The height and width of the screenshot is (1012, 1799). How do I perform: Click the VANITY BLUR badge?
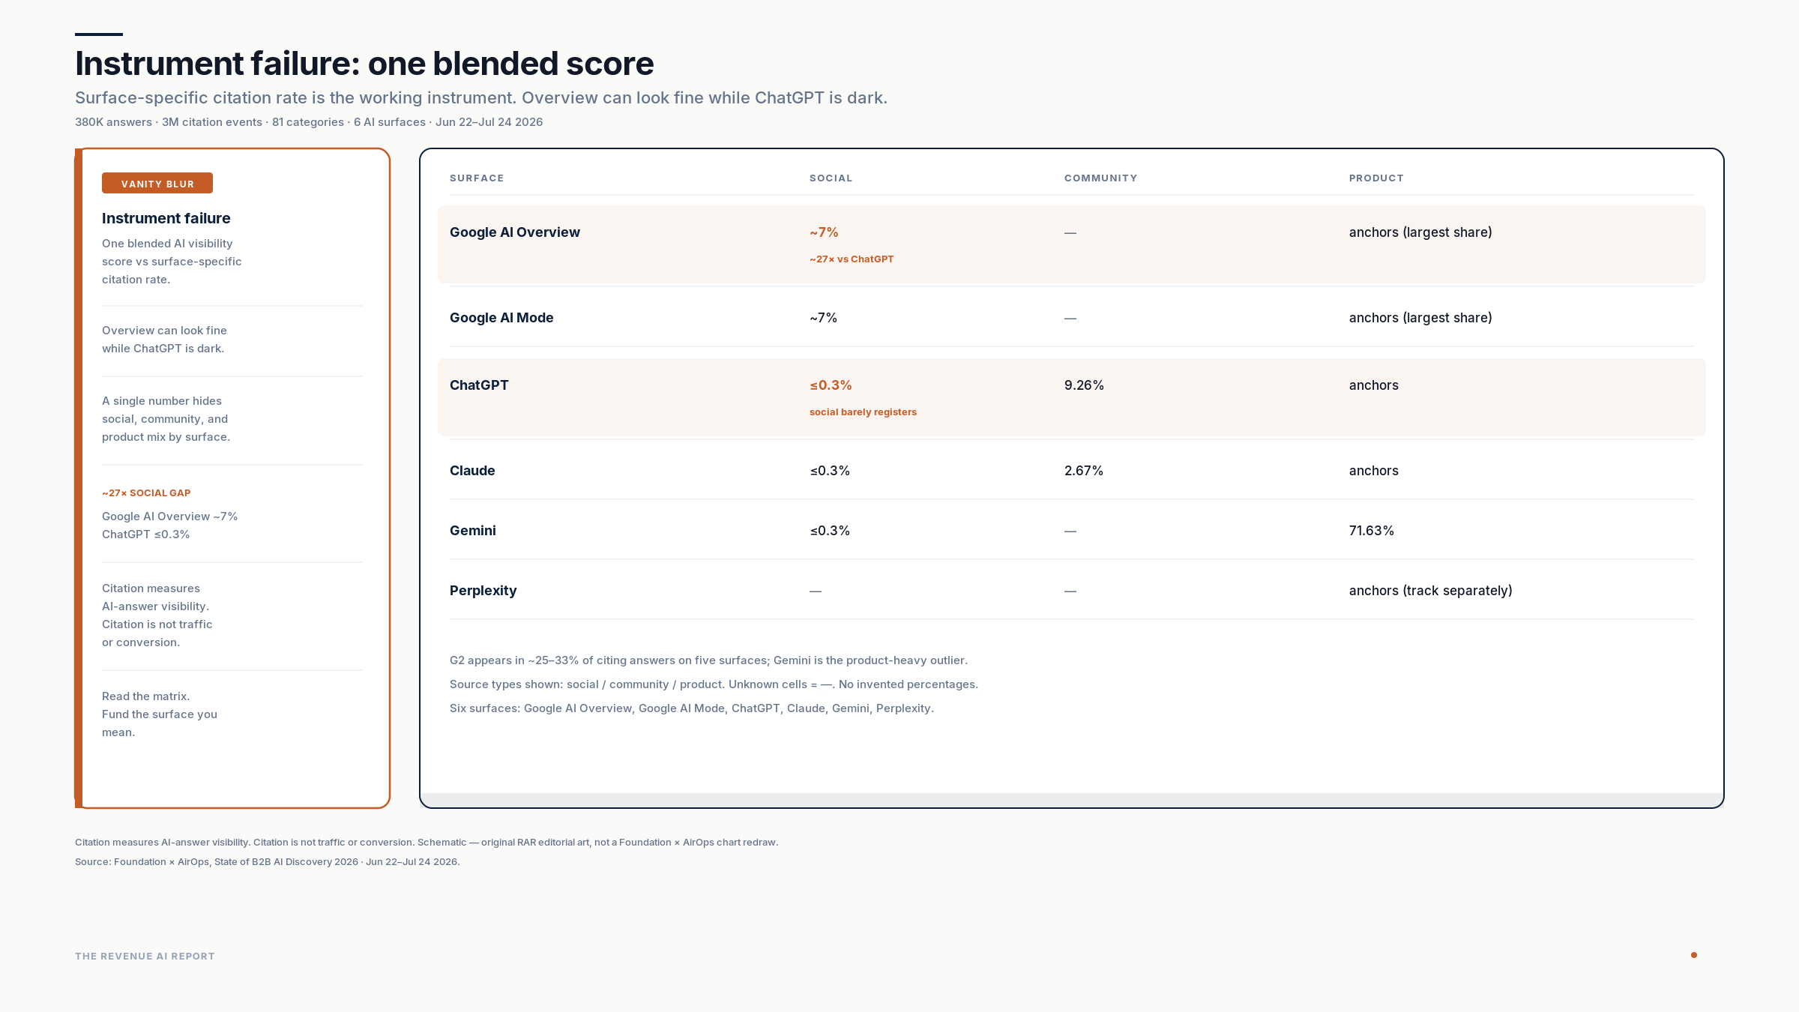tap(157, 183)
